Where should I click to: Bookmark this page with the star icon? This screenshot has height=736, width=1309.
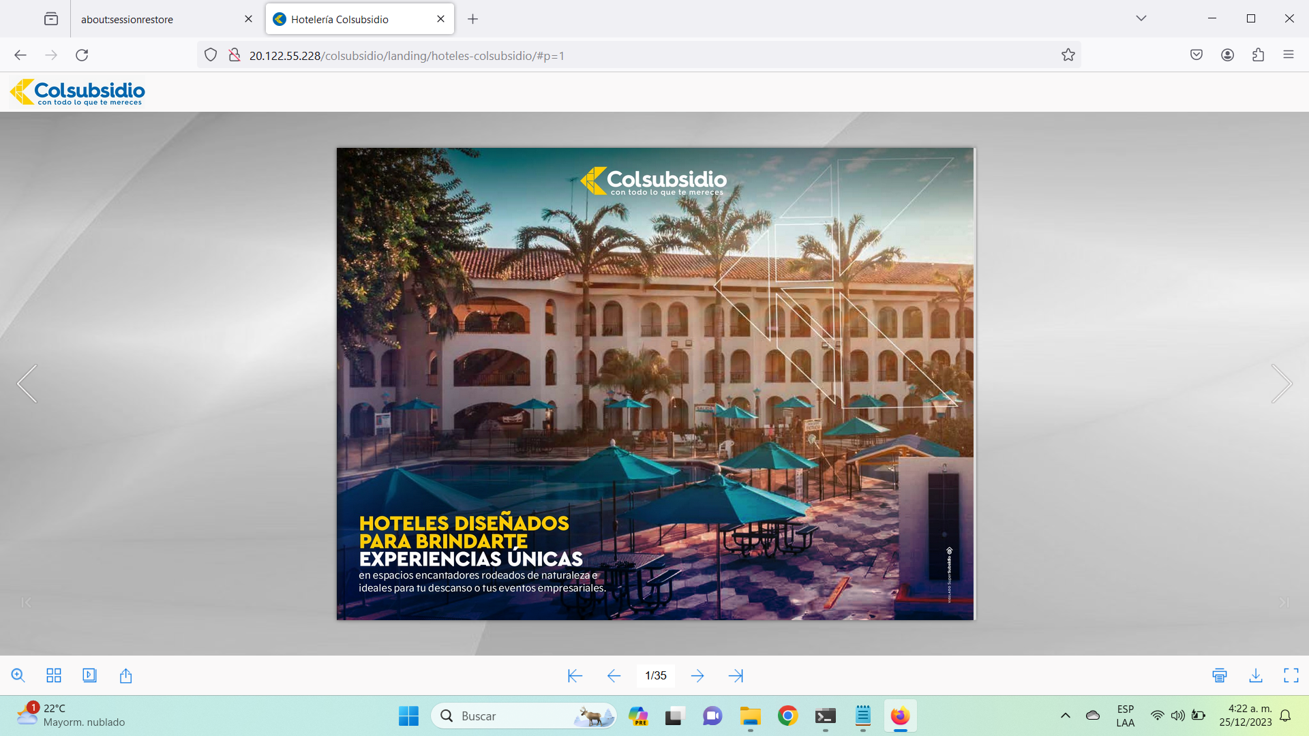pyautogui.click(x=1068, y=55)
